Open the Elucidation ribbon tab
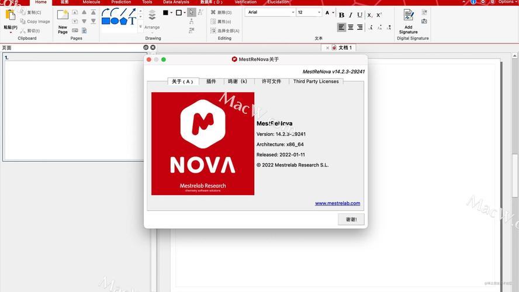519x292 pixels. 278,2
